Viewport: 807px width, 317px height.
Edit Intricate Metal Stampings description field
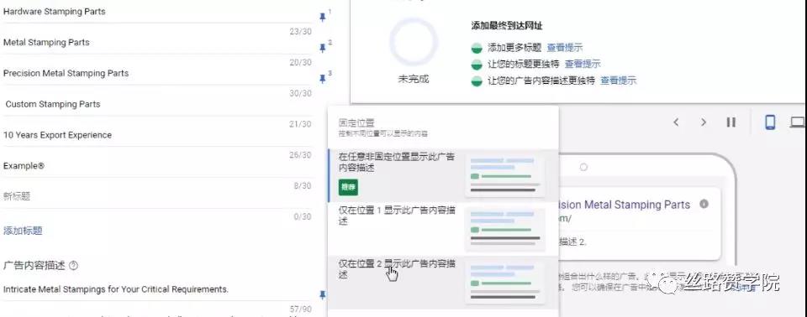point(157,289)
